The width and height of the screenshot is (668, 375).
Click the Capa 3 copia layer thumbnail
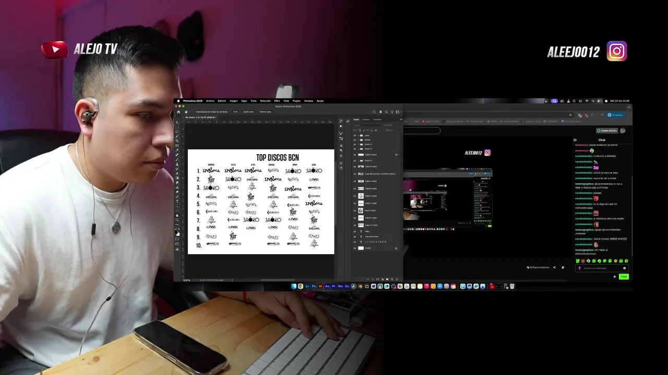pyautogui.click(x=361, y=196)
